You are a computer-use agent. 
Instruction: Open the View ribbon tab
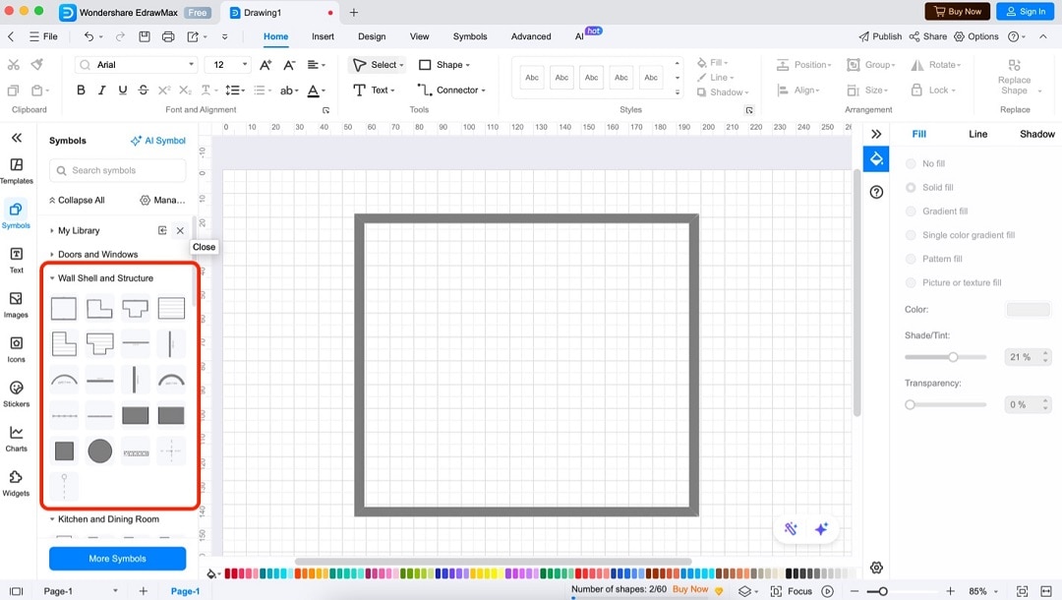point(419,36)
